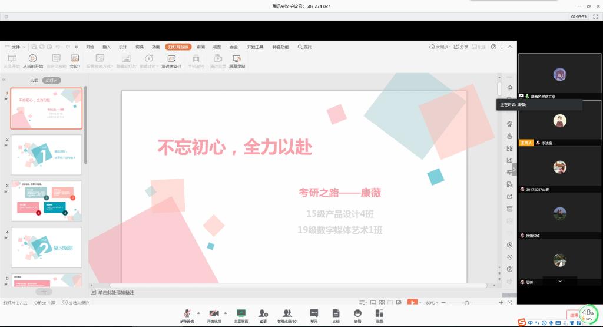Click the 从当前开始 play-from-current icon
Image resolution: width=603 pixels, height=327 pixels.
[33, 58]
